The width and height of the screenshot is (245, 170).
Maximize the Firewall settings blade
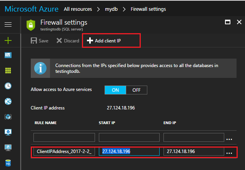click(228, 22)
